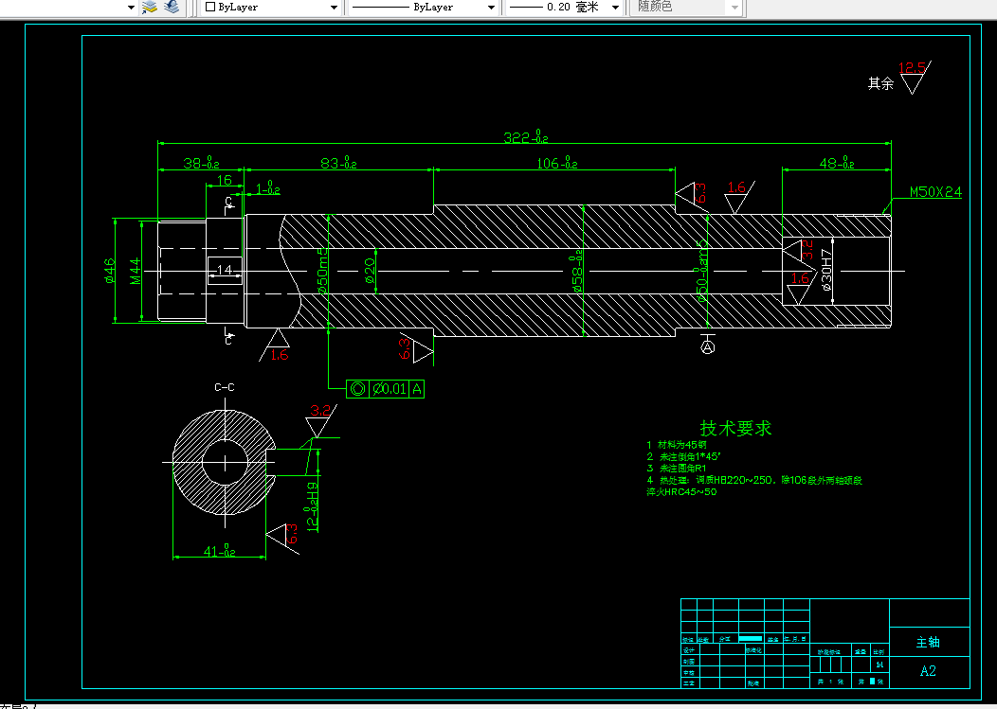Select the 41 dimension in section view
The height and width of the screenshot is (709, 997).
(219, 552)
